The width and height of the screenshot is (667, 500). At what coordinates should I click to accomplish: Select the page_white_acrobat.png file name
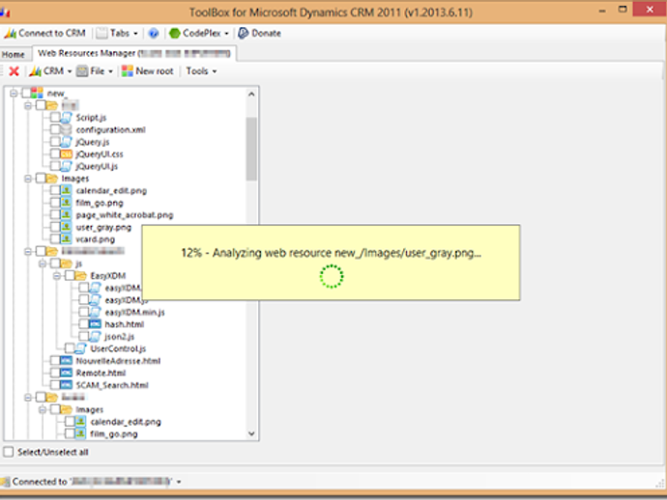[125, 214]
